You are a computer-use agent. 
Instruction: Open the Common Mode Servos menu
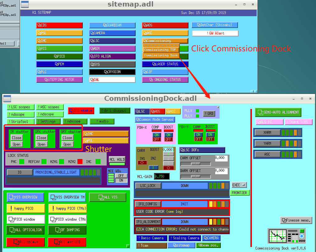(x=155, y=119)
